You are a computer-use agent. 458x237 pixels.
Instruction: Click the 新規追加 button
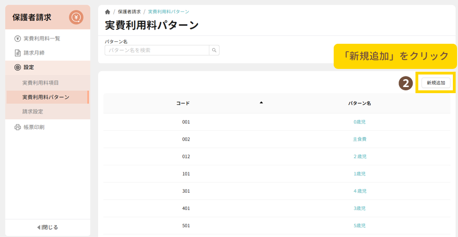436,83
